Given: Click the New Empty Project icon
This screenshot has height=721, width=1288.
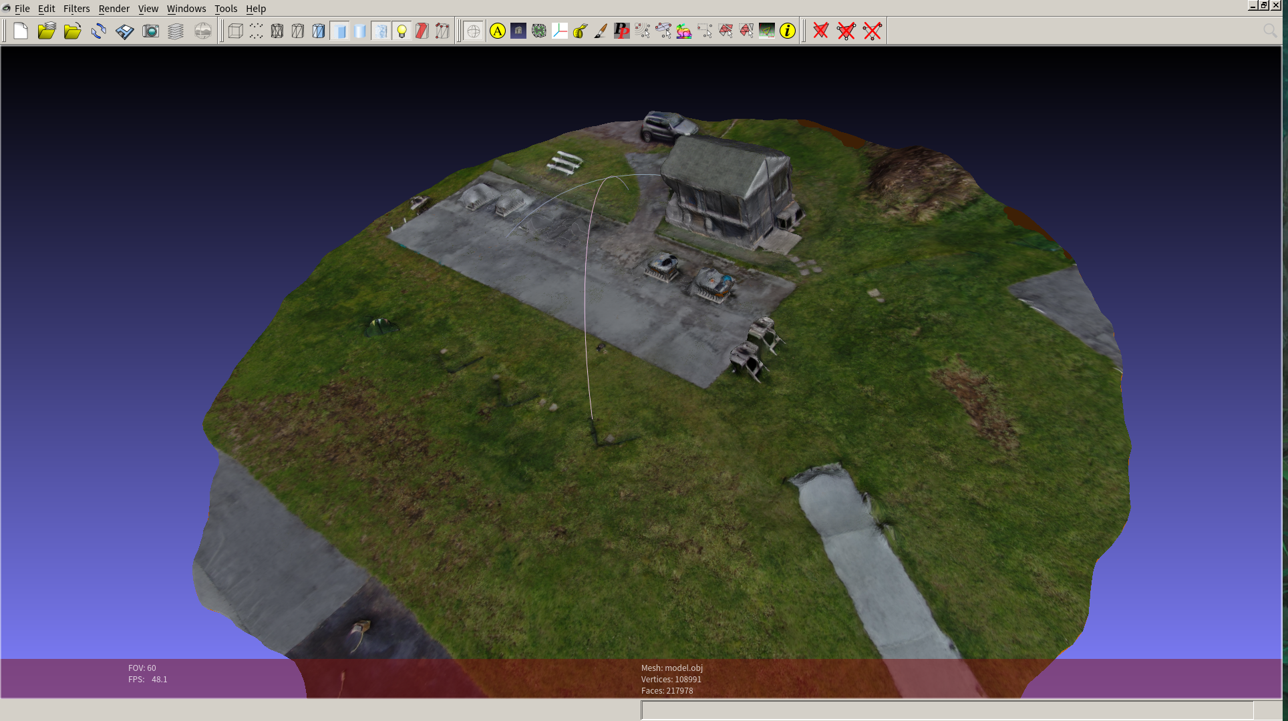Looking at the screenshot, I should tap(21, 31).
